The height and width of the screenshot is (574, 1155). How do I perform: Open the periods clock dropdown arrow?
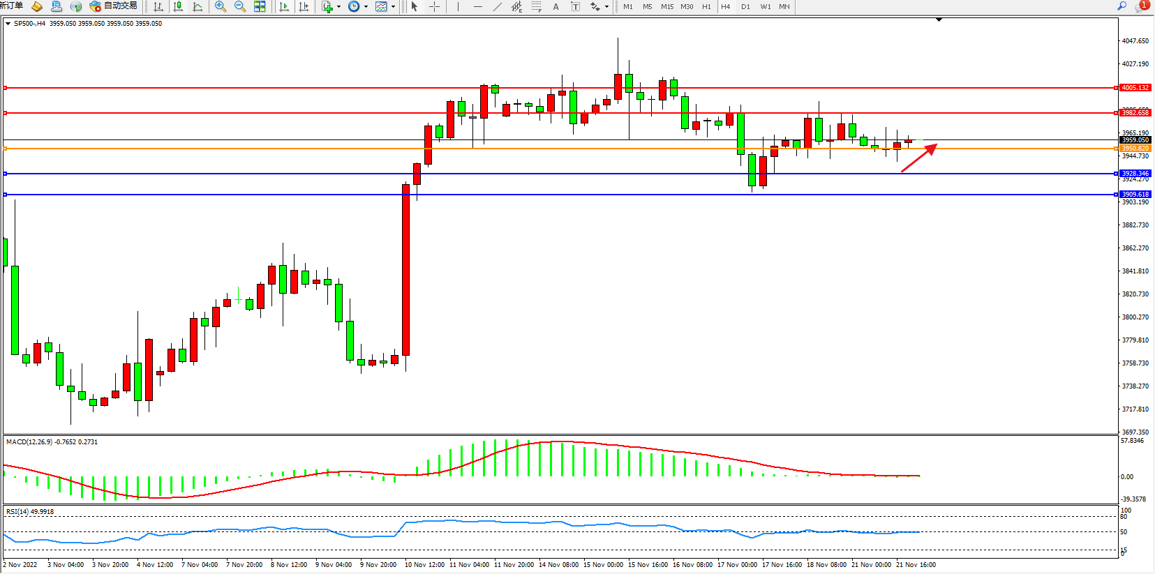click(366, 6)
